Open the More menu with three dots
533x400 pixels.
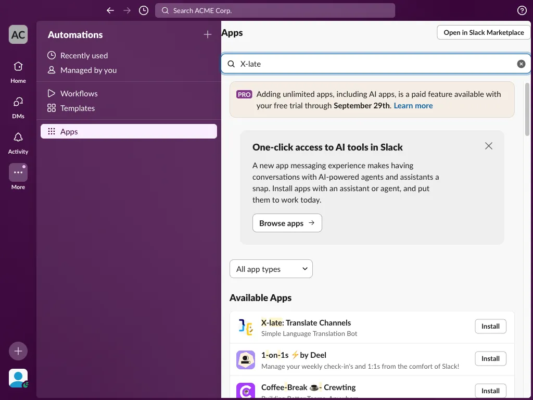(x=18, y=172)
